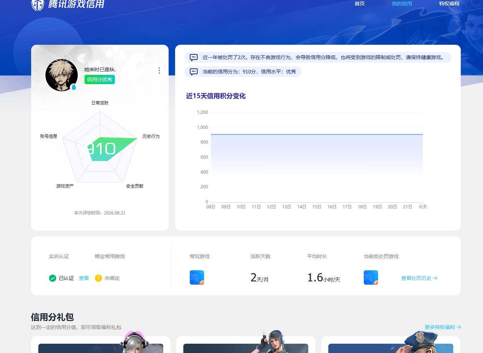Click the yellow unbound warning icon

coord(98,278)
